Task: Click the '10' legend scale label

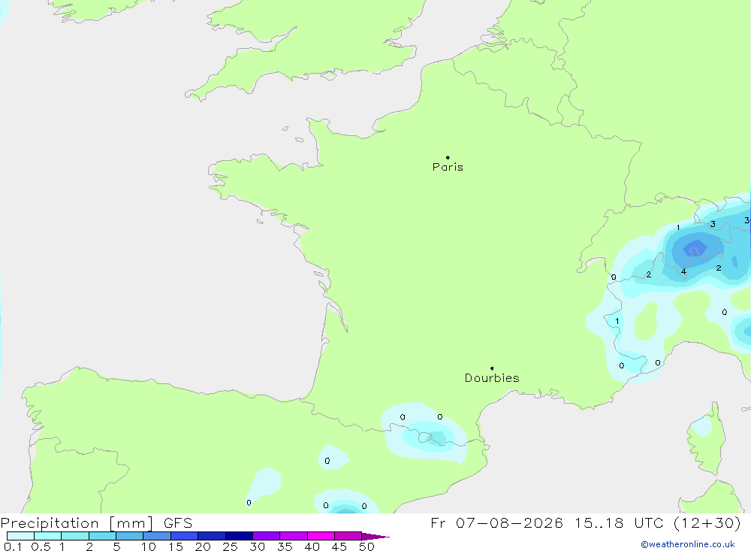Action: [149, 546]
